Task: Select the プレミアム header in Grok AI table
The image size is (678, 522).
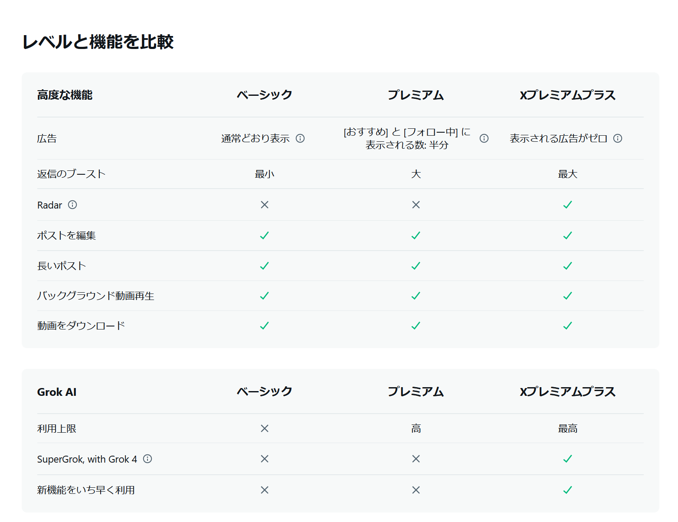Action: click(x=416, y=391)
